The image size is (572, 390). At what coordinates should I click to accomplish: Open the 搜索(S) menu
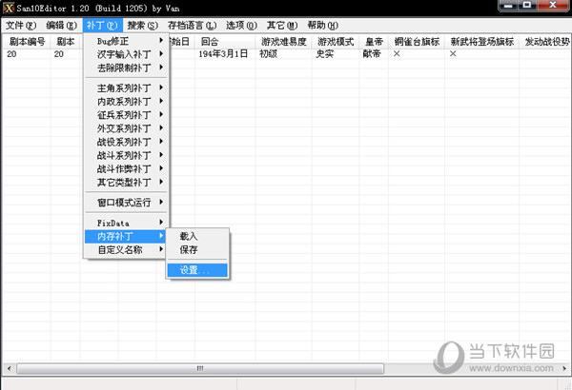[x=143, y=26]
